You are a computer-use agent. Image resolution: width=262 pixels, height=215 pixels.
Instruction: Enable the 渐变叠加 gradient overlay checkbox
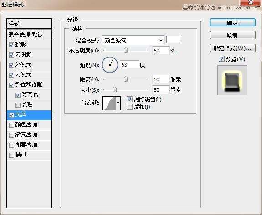[11, 135]
